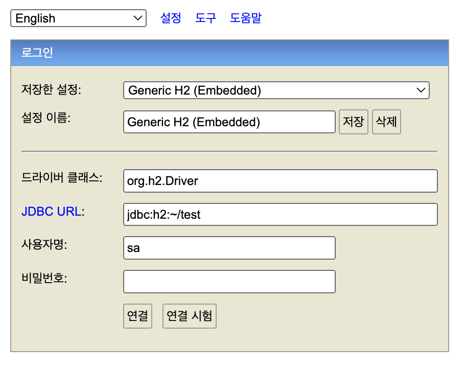The image size is (465, 369).
Task: Expand the 저장한 설정 saved settings dropdown
Action: tap(276, 90)
